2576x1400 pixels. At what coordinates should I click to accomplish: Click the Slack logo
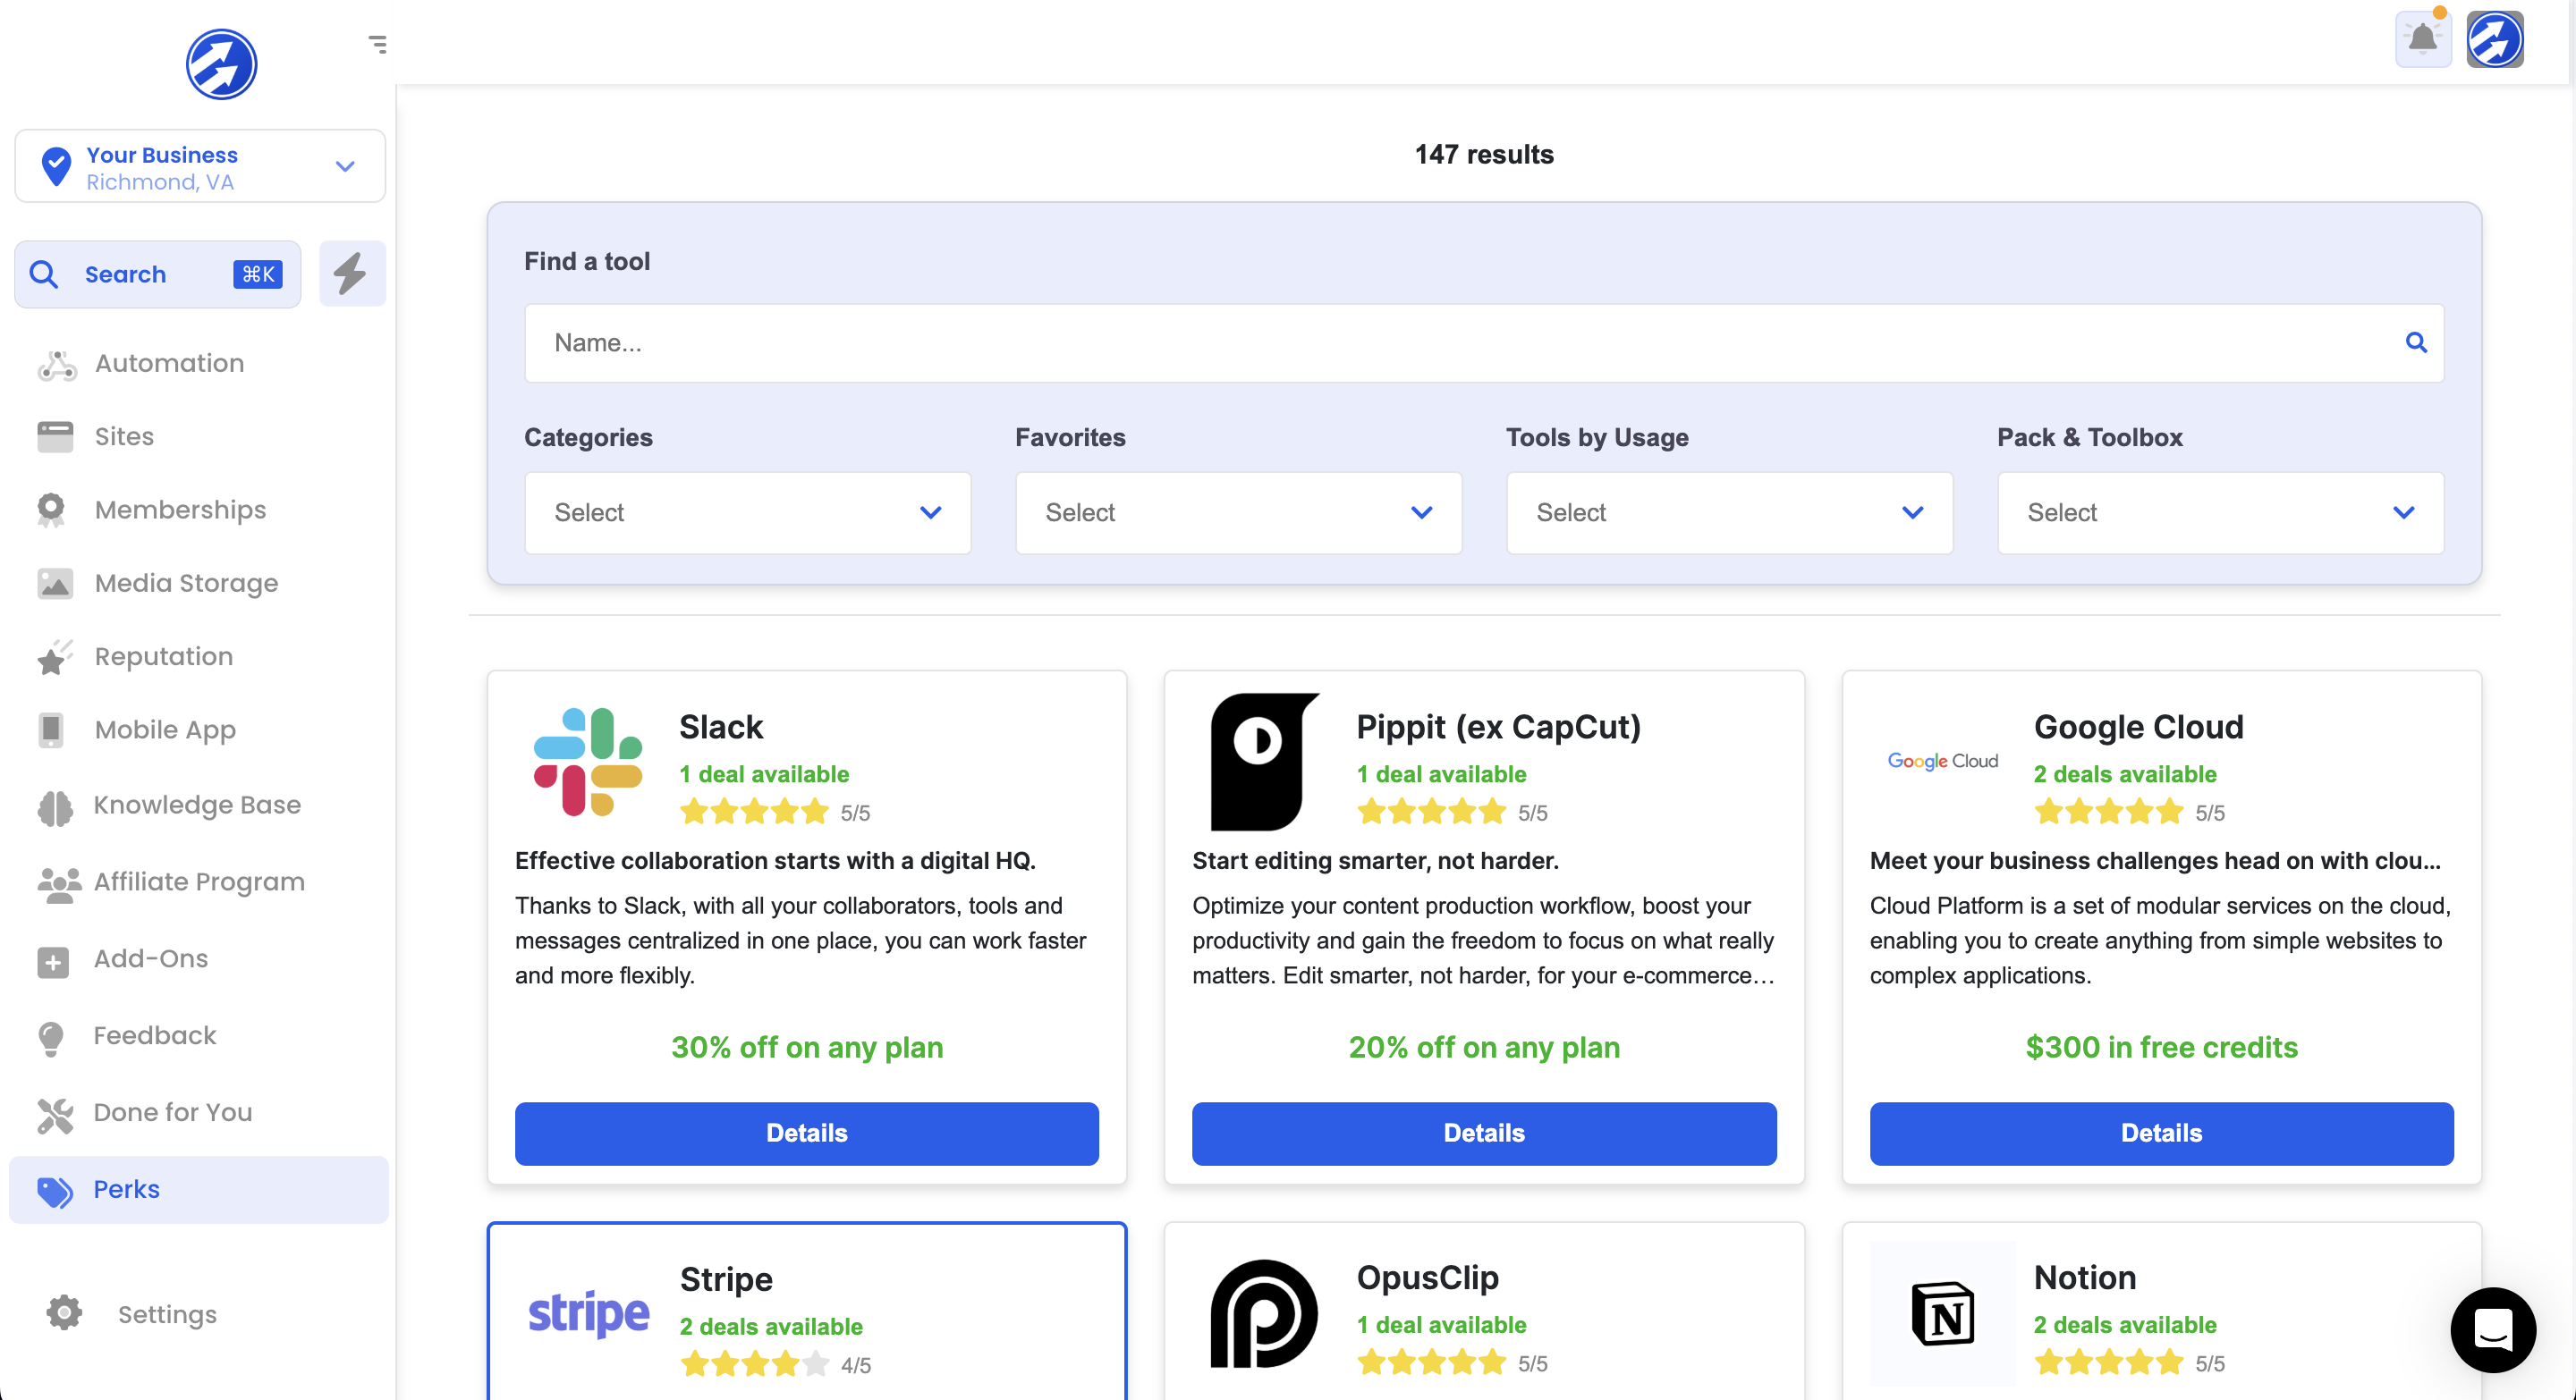click(x=587, y=762)
